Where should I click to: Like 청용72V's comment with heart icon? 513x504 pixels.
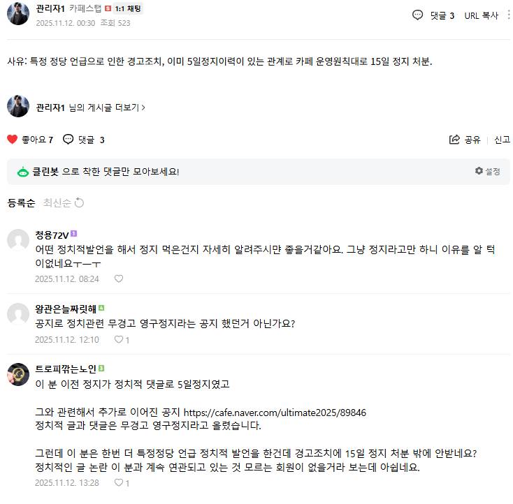click(x=119, y=279)
